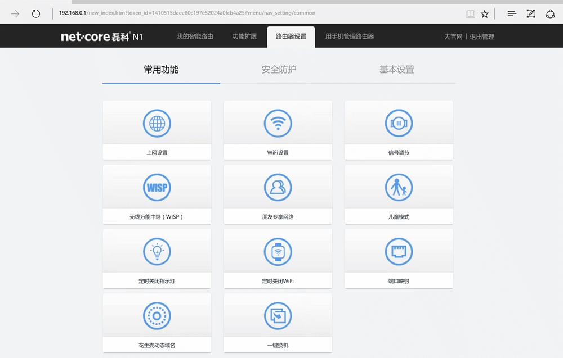The width and height of the screenshot is (563, 358).
Task: Visit the official site via 去官网
Action: [x=453, y=36]
